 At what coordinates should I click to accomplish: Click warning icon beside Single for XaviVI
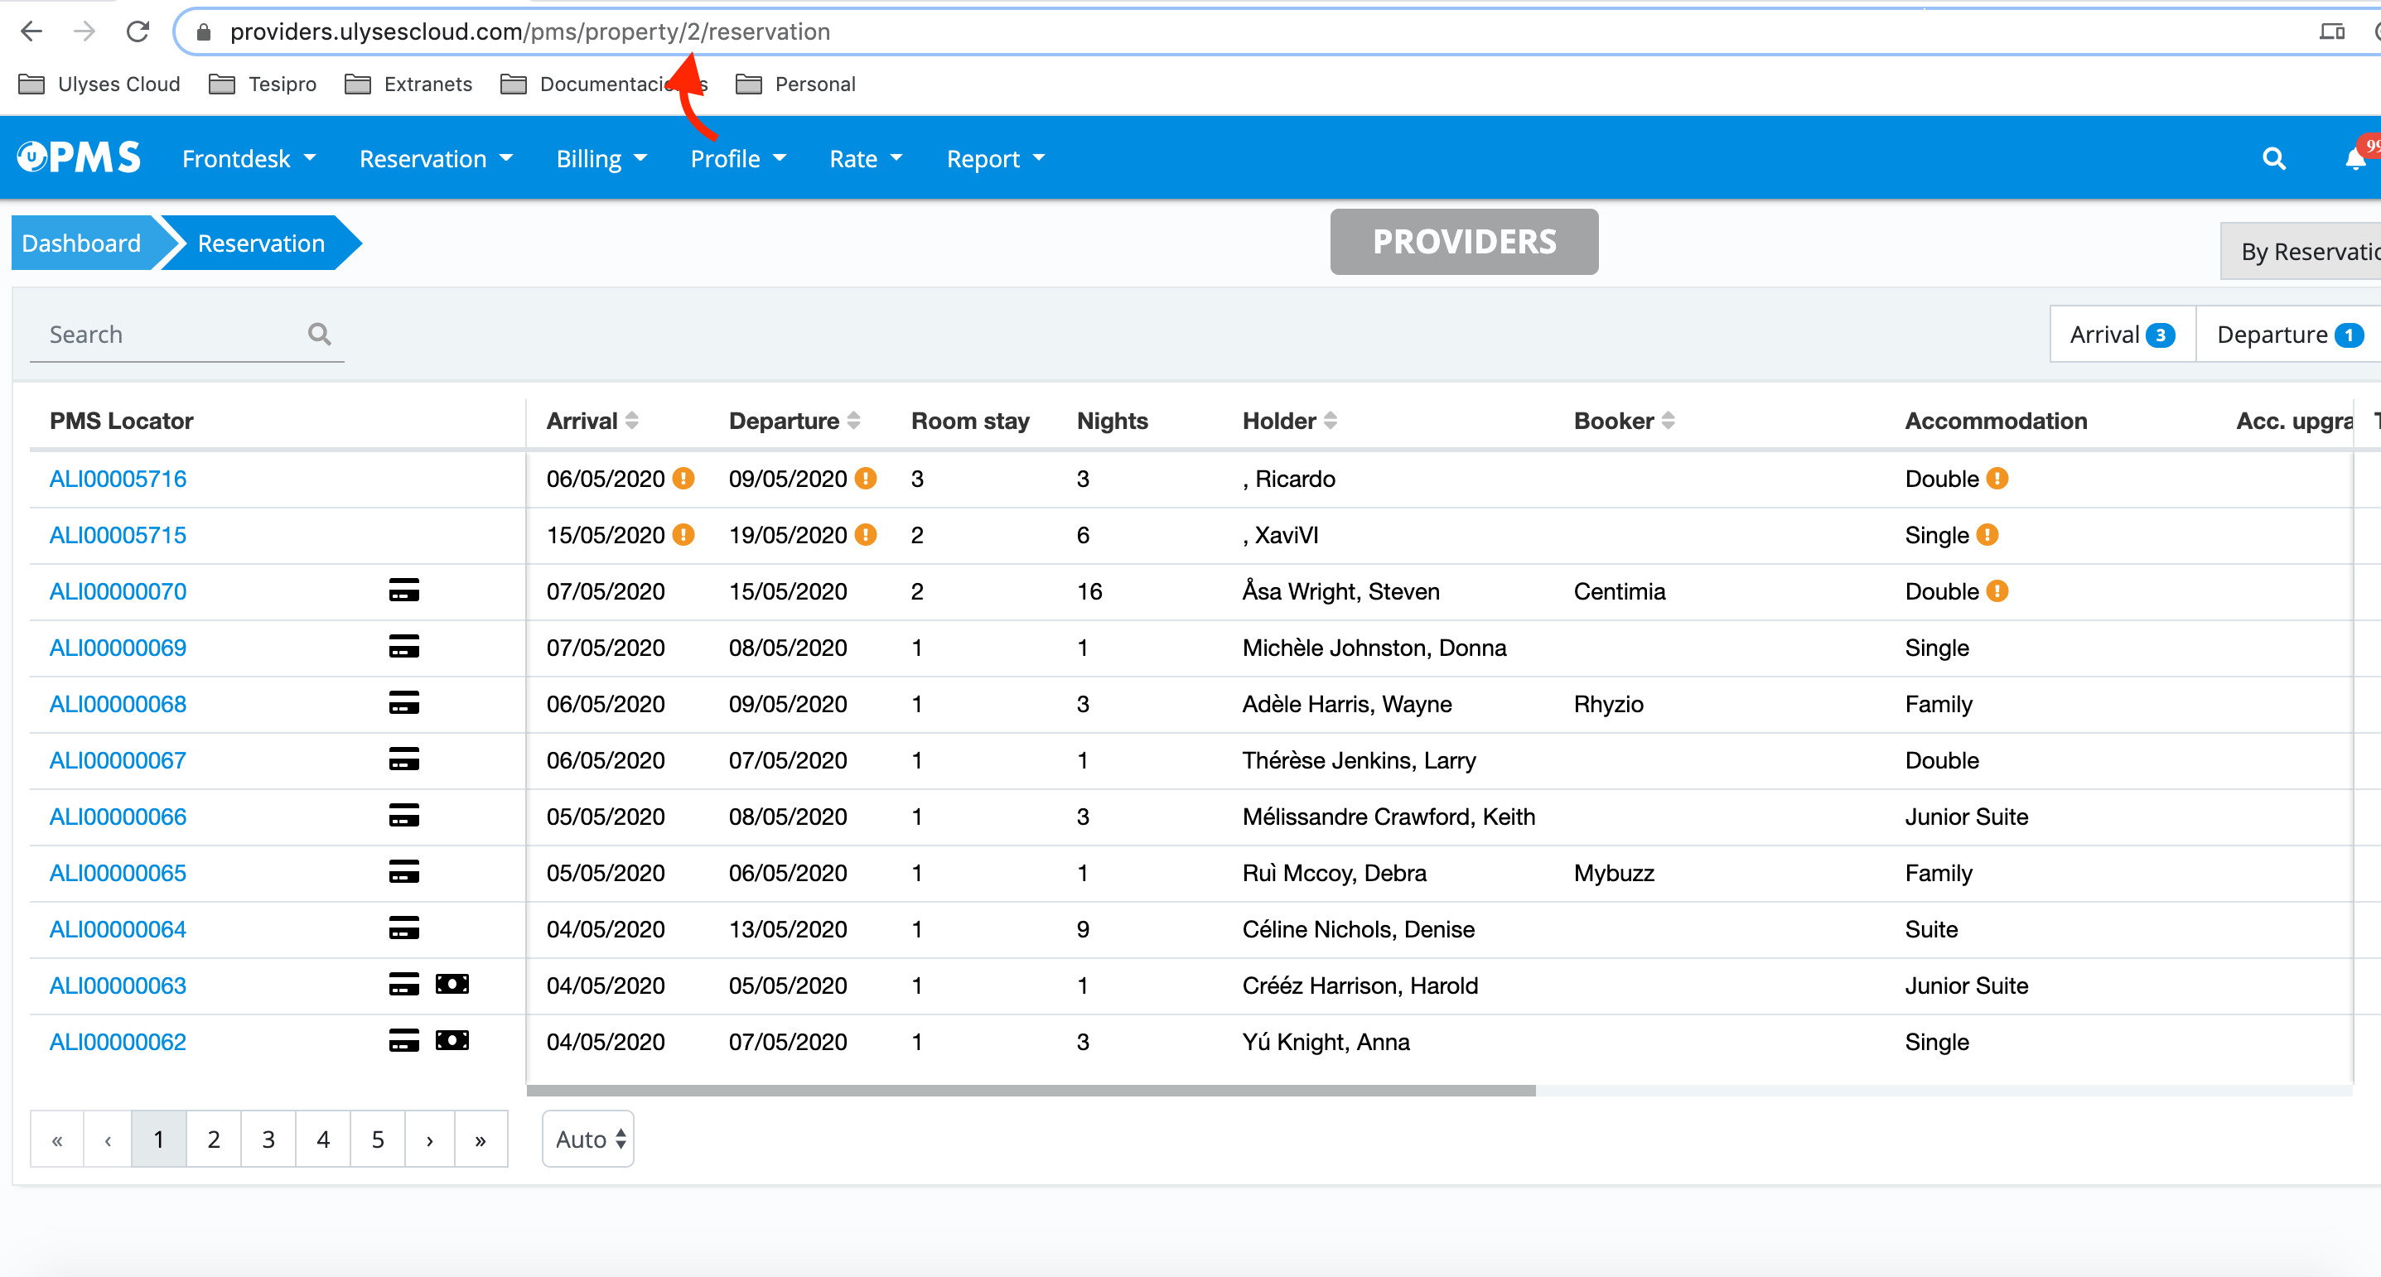[x=1987, y=535]
